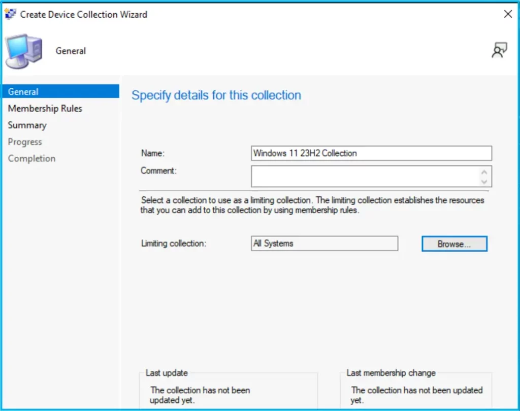Image resolution: width=520 pixels, height=411 pixels.
Task: Click the 'Limiting collection:' label
Action: (174, 244)
